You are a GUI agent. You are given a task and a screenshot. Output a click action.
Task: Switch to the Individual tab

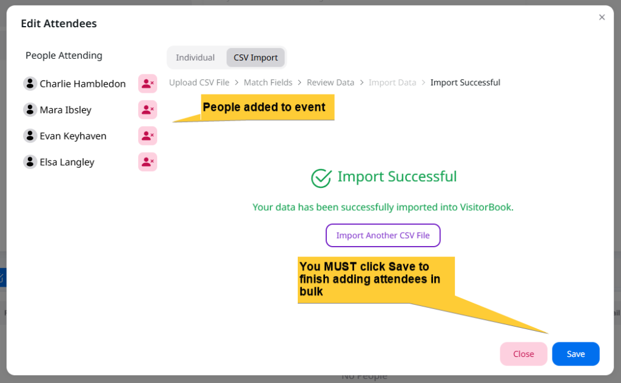(x=195, y=58)
